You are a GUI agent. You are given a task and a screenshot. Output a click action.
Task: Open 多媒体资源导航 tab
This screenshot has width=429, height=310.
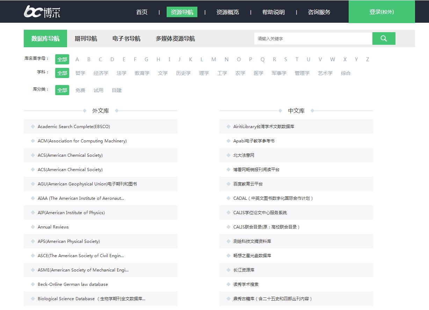click(175, 38)
